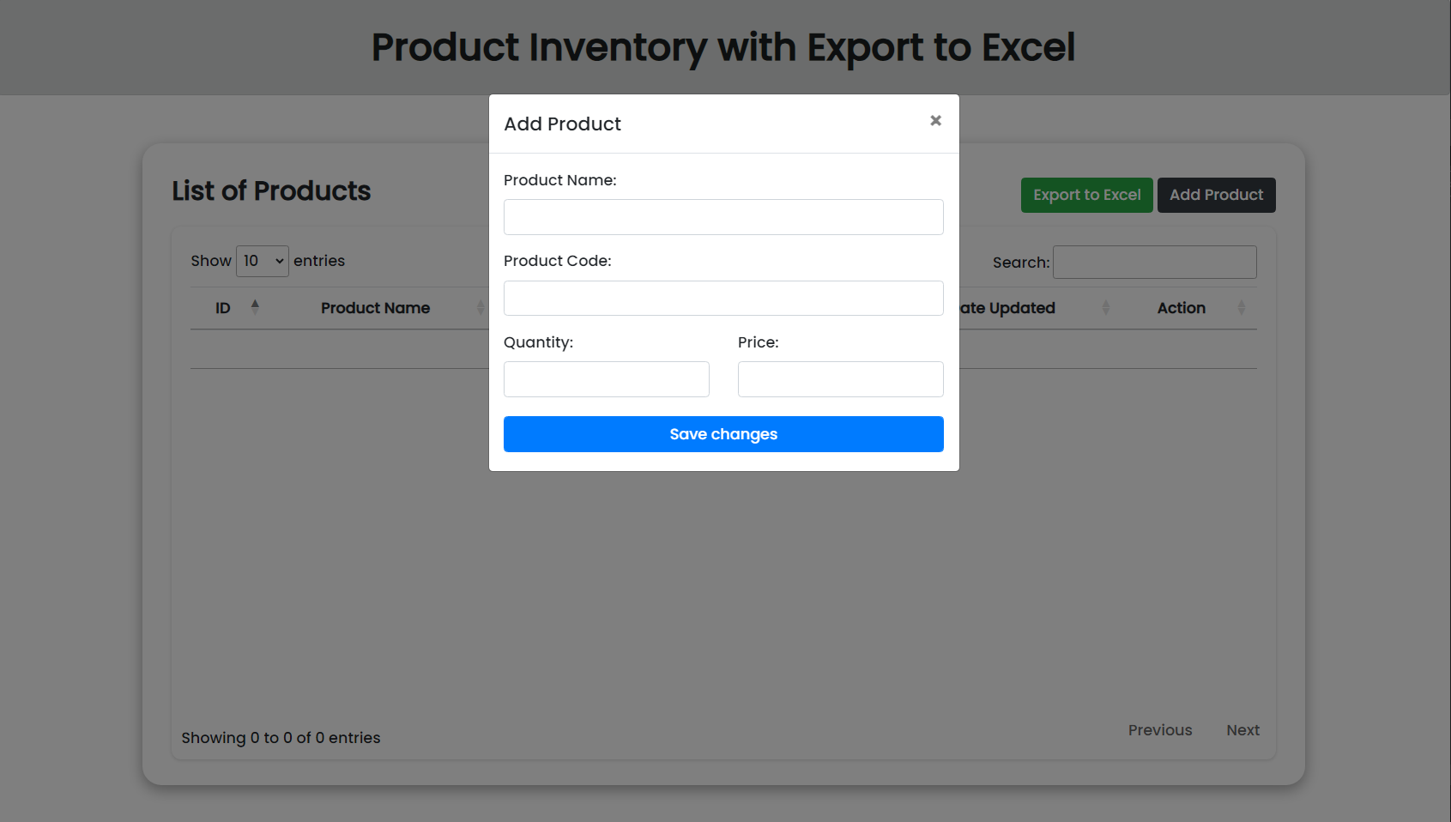Click the table Search box

click(1155, 262)
